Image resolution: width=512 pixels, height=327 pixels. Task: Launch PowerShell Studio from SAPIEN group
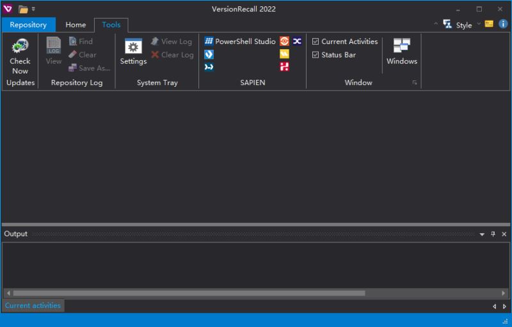[240, 42]
